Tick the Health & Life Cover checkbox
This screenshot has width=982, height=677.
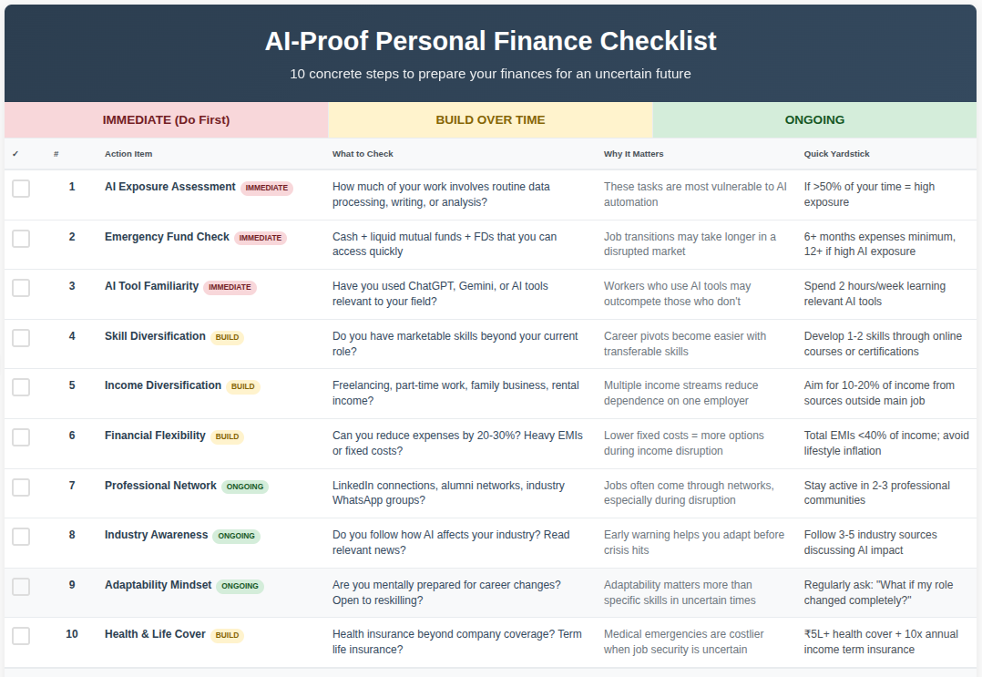point(21,636)
